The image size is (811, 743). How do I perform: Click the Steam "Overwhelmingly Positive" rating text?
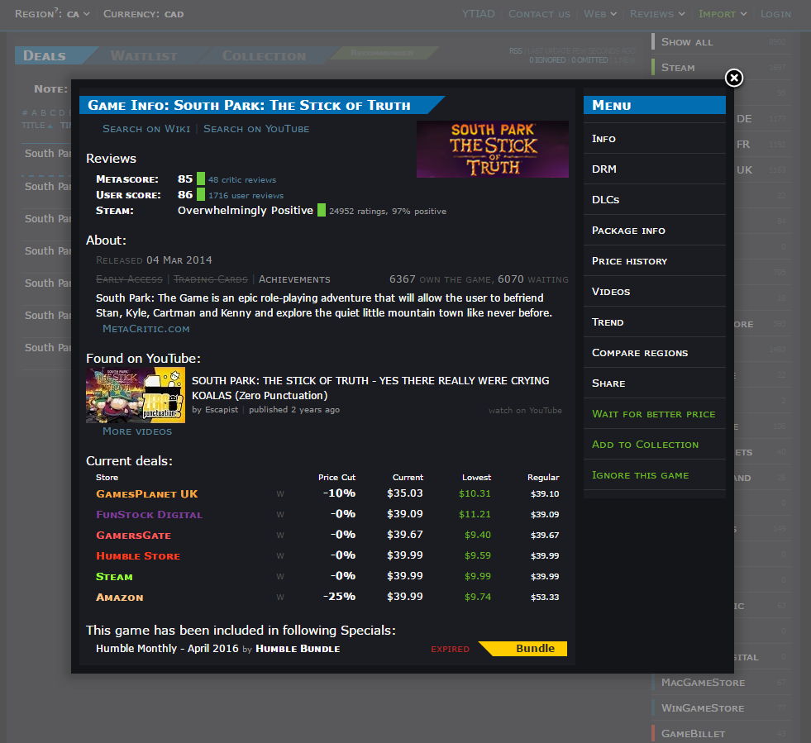tap(246, 211)
